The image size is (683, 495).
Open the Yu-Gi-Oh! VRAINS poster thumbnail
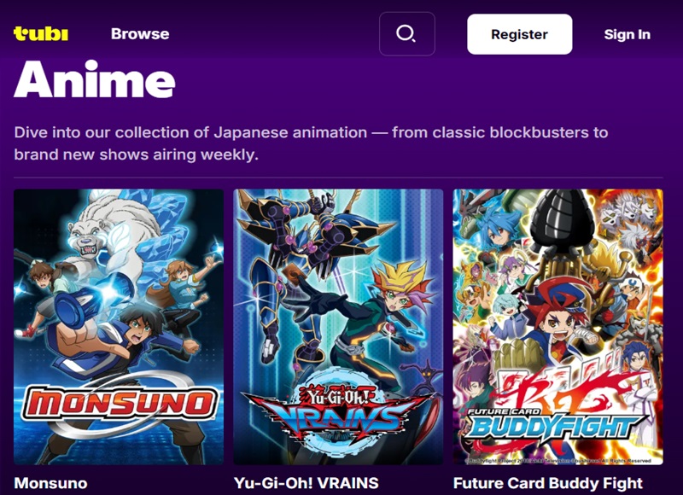coord(338,327)
